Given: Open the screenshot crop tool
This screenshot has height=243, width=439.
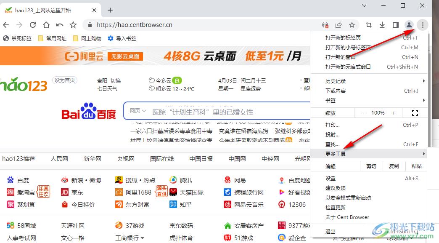Looking at the screenshot, I should 369,25.
